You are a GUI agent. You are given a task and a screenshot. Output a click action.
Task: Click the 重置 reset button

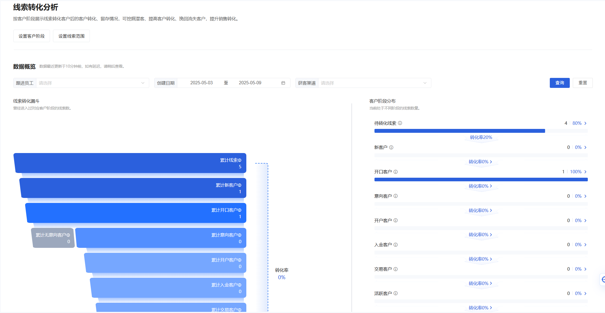coord(583,83)
